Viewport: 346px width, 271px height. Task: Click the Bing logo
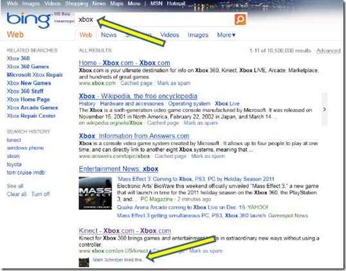tap(29, 21)
